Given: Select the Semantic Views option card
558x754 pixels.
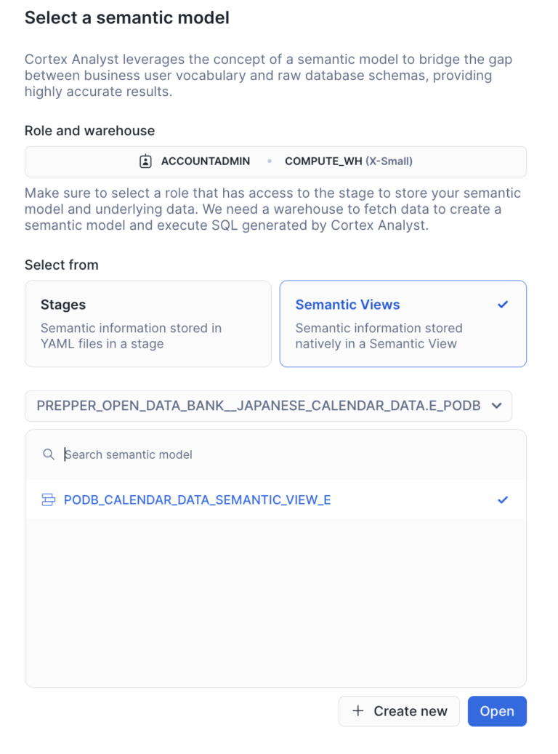Looking at the screenshot, I should tap(403, 323).
